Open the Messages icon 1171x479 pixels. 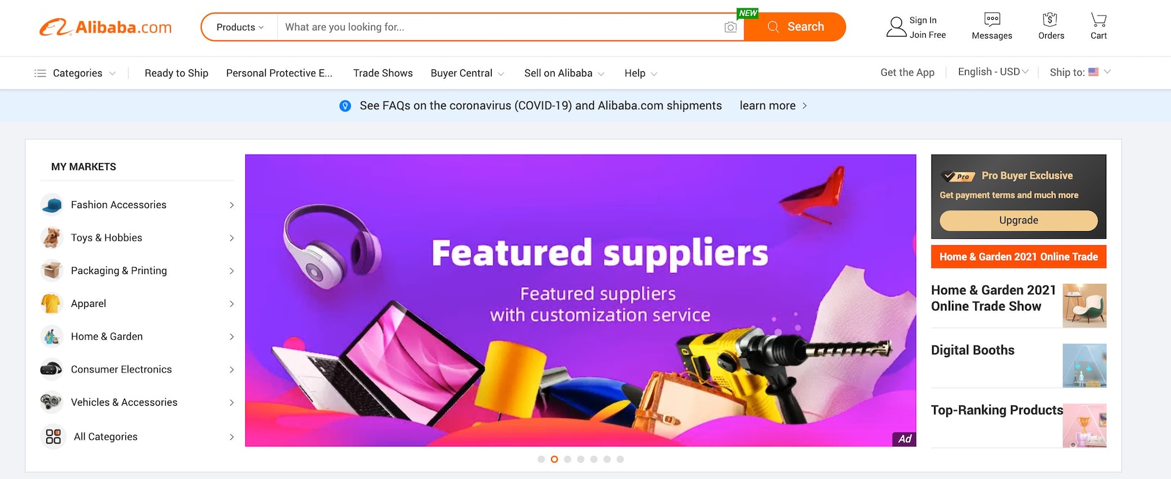point(992,19)
